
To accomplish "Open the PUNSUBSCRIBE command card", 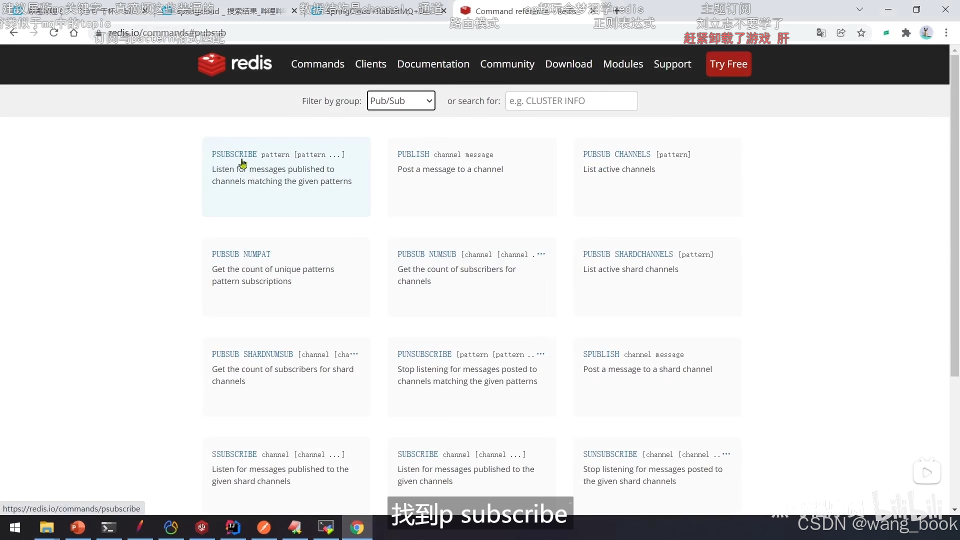I will click(471, 376).
